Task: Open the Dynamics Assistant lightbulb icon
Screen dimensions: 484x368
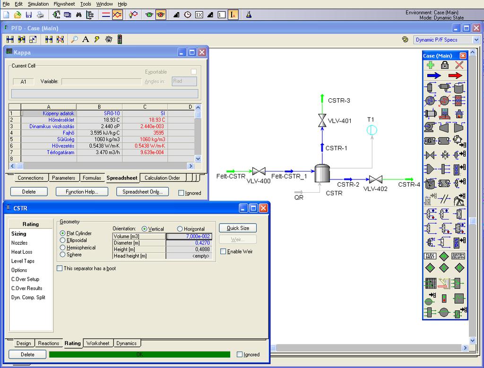Action: pyautogui.click(x=133, y=15)
